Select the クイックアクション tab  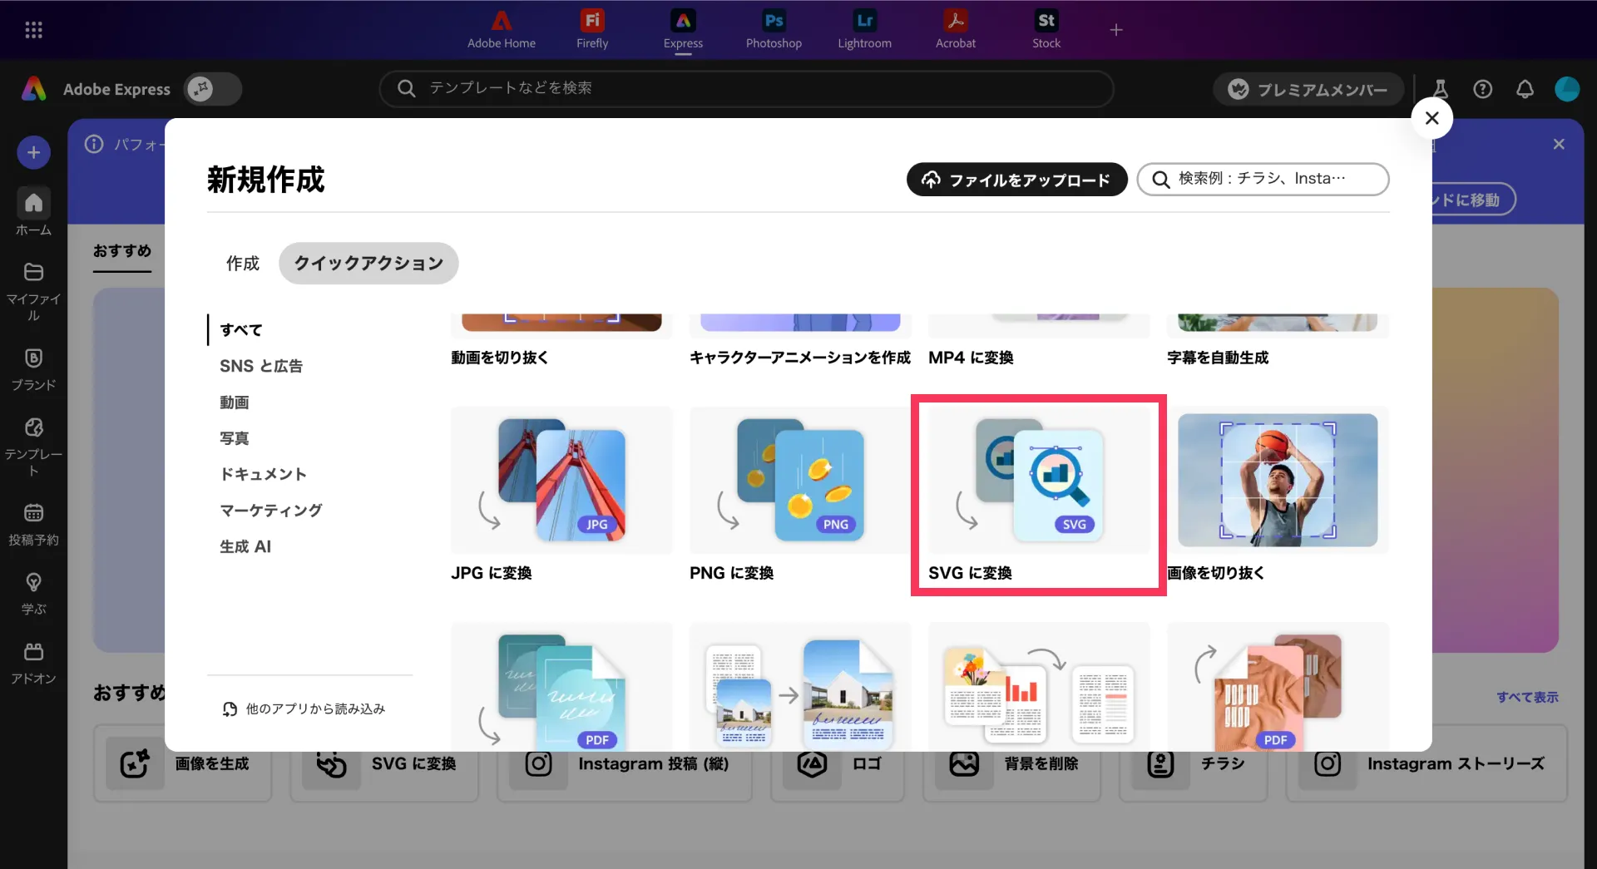pyautogui.click(x=368, y=264)
